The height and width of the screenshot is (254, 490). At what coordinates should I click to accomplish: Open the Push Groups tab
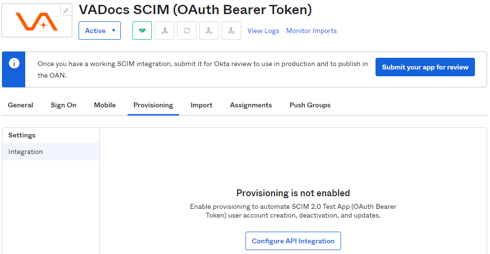310,105
